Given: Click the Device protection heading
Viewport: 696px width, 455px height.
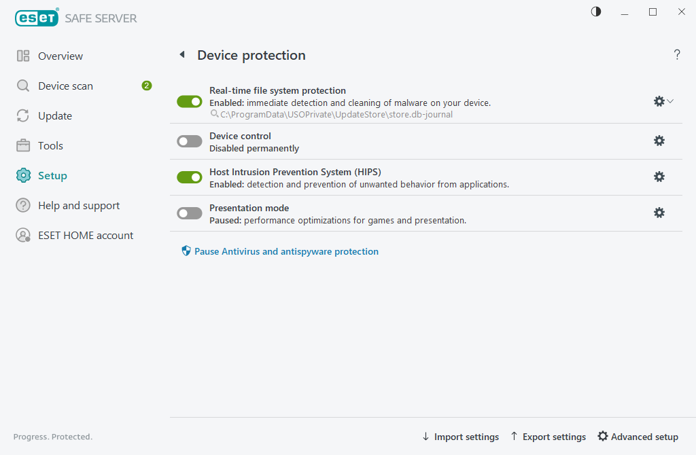Looking at the screenshot, I should pos(251,55).
